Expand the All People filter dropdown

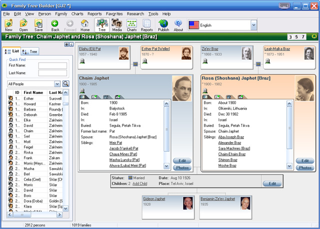(x=58, y=84)
